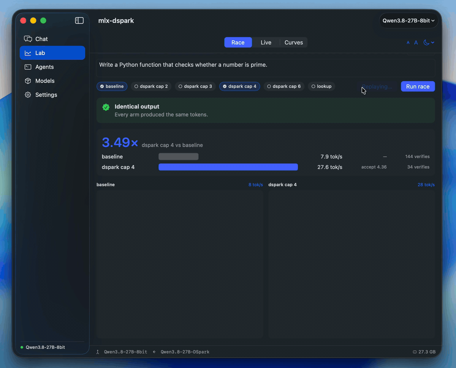The width and height of the screenshot is (456, 368).
Task: Click the 3.49× speedup value
Action: pos(120,143)
